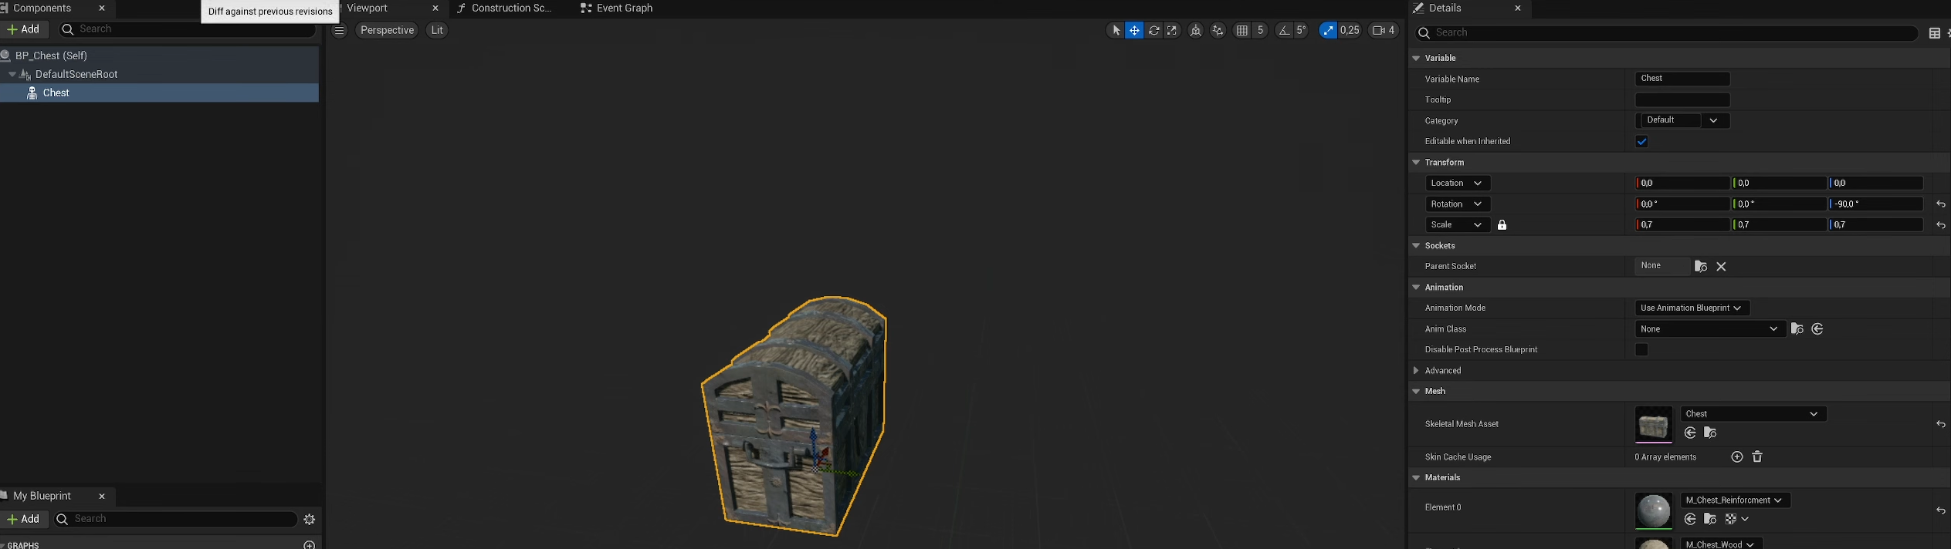This screenshot has width=1951, height=549.
Task: Switch to Viewport tab
Action: pyautogui.click(x=368, y=8)
